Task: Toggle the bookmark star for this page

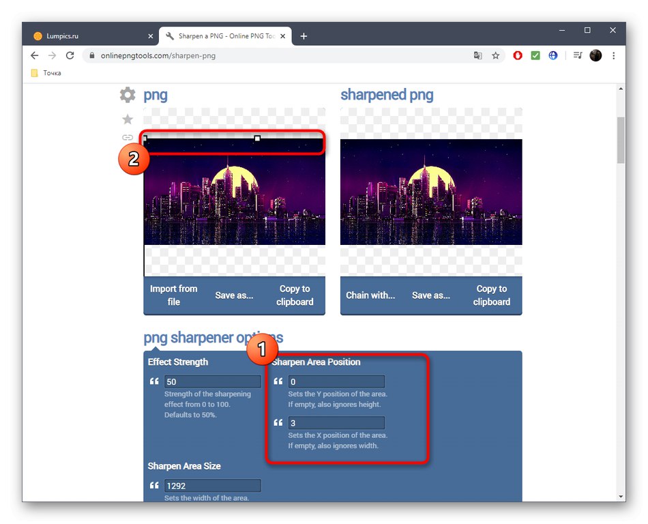Action: point(495,55)
